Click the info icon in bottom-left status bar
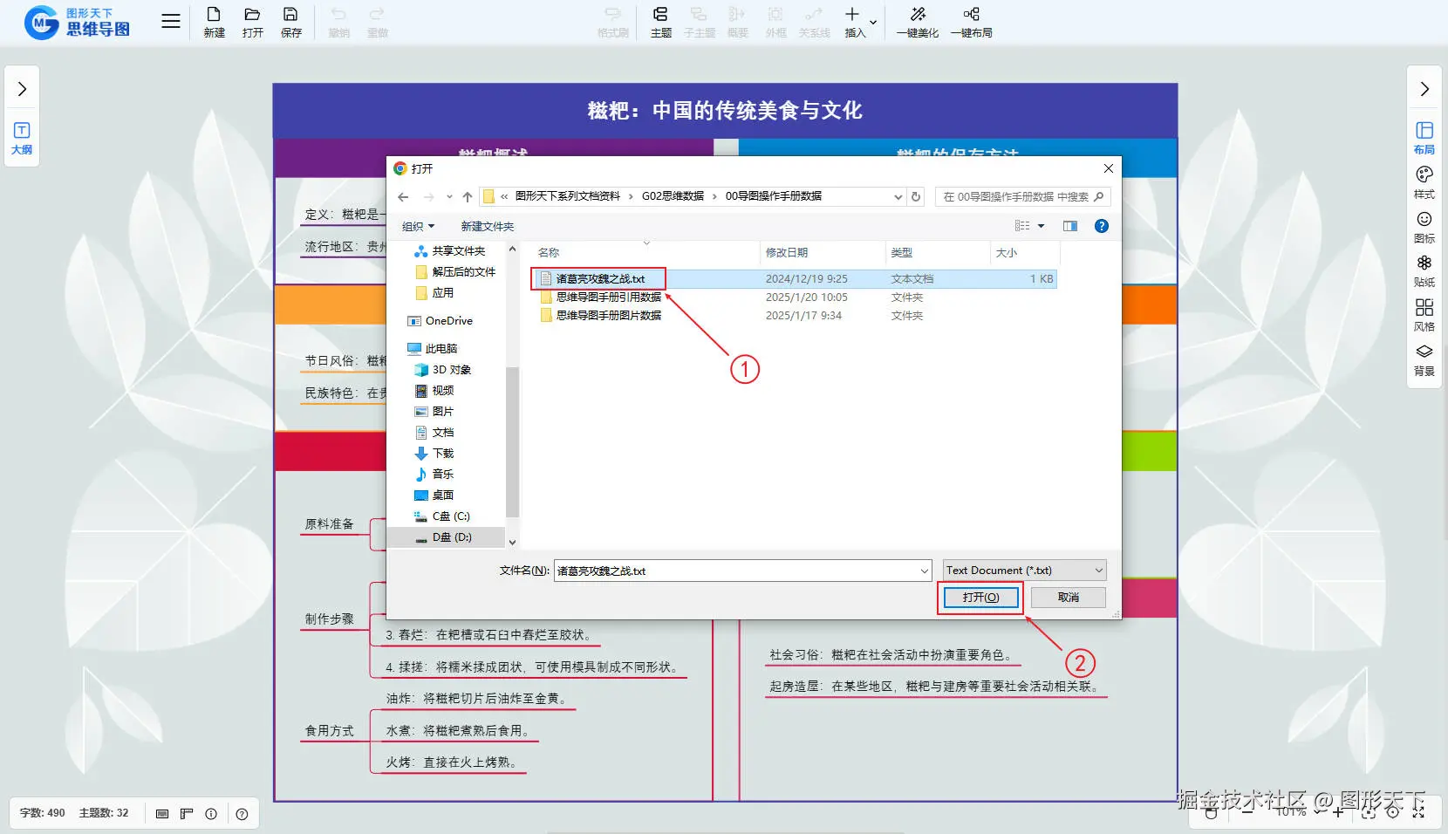1448x834 pixels. coord(211,813)
